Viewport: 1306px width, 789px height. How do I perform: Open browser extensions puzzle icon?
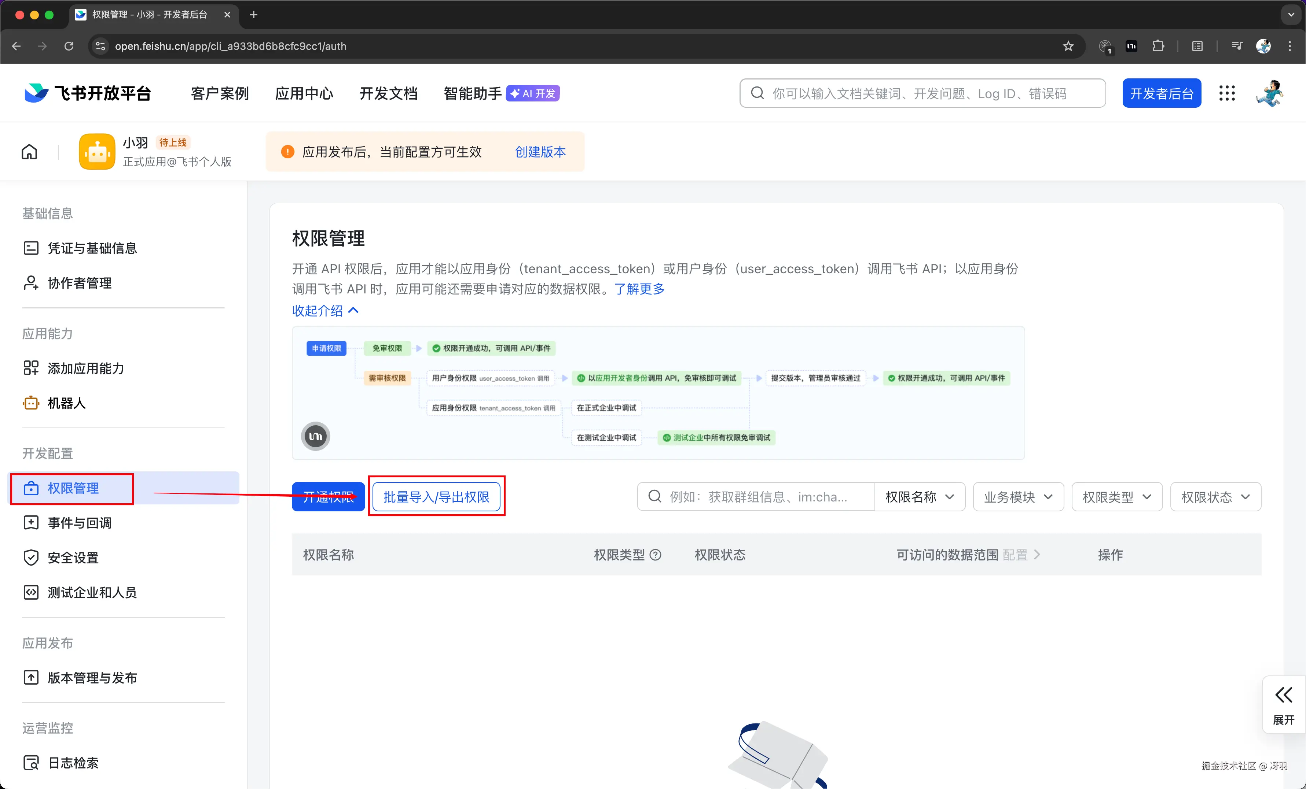tap(1158, 46)
